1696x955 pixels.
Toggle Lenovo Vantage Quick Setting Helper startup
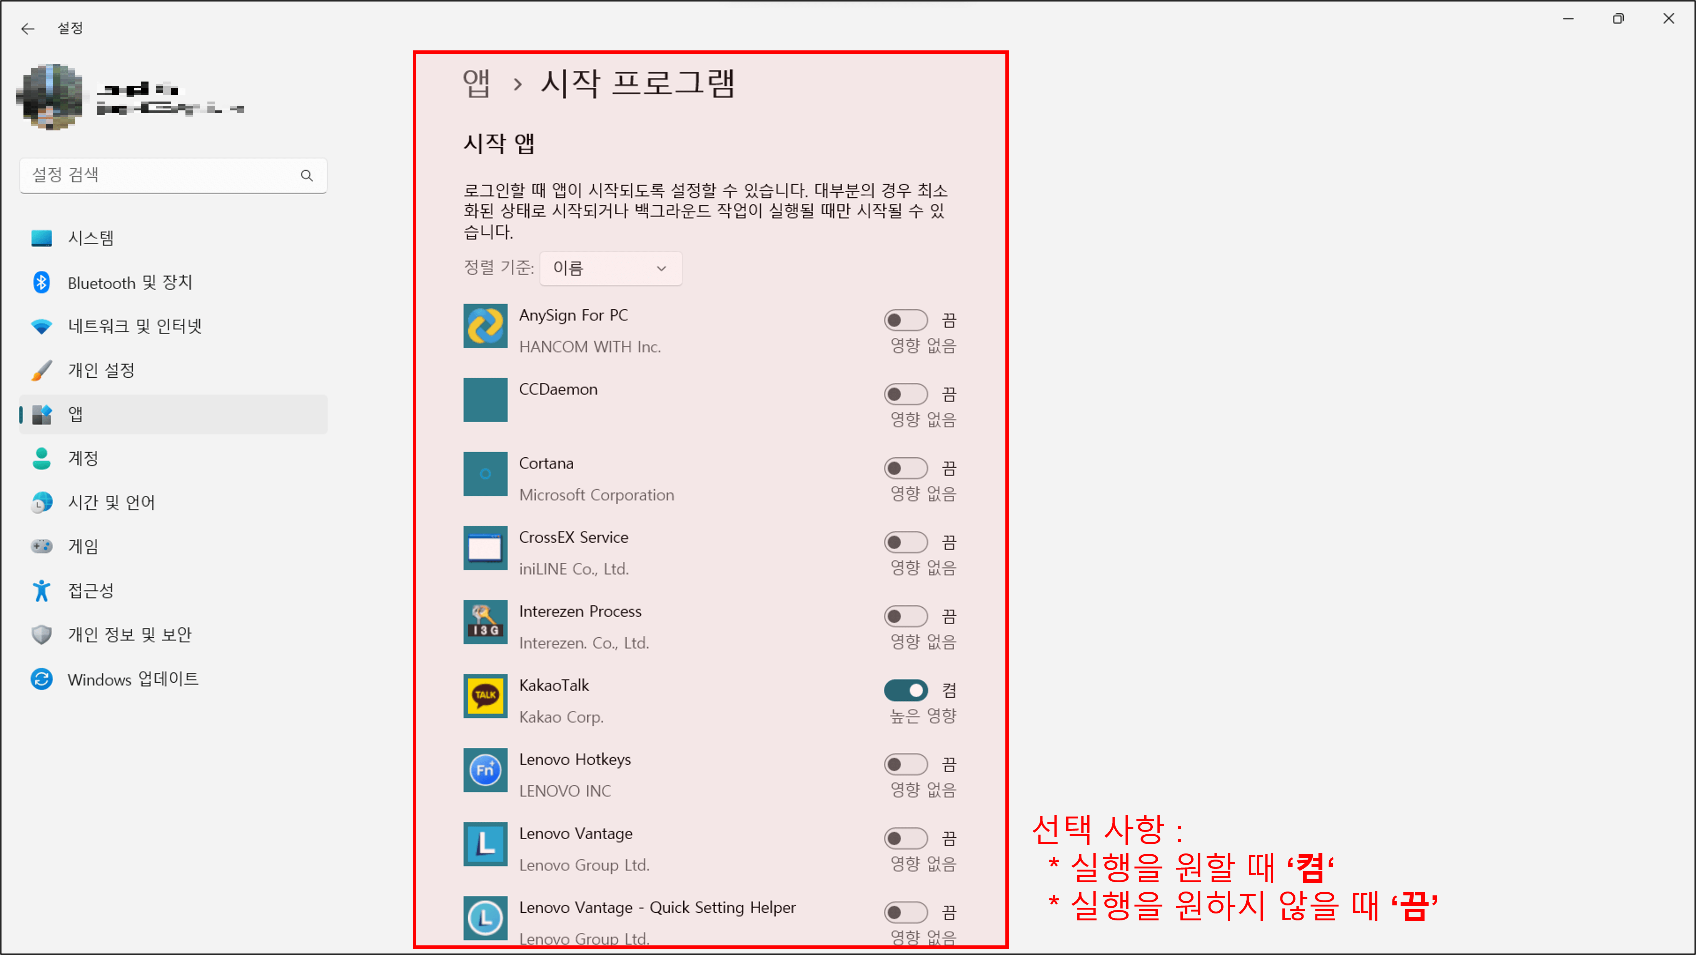(x=905, y=913)
